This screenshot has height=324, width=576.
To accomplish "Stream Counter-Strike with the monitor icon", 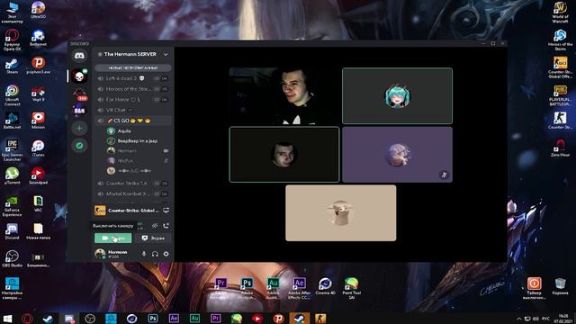I will tap(166, 210).
